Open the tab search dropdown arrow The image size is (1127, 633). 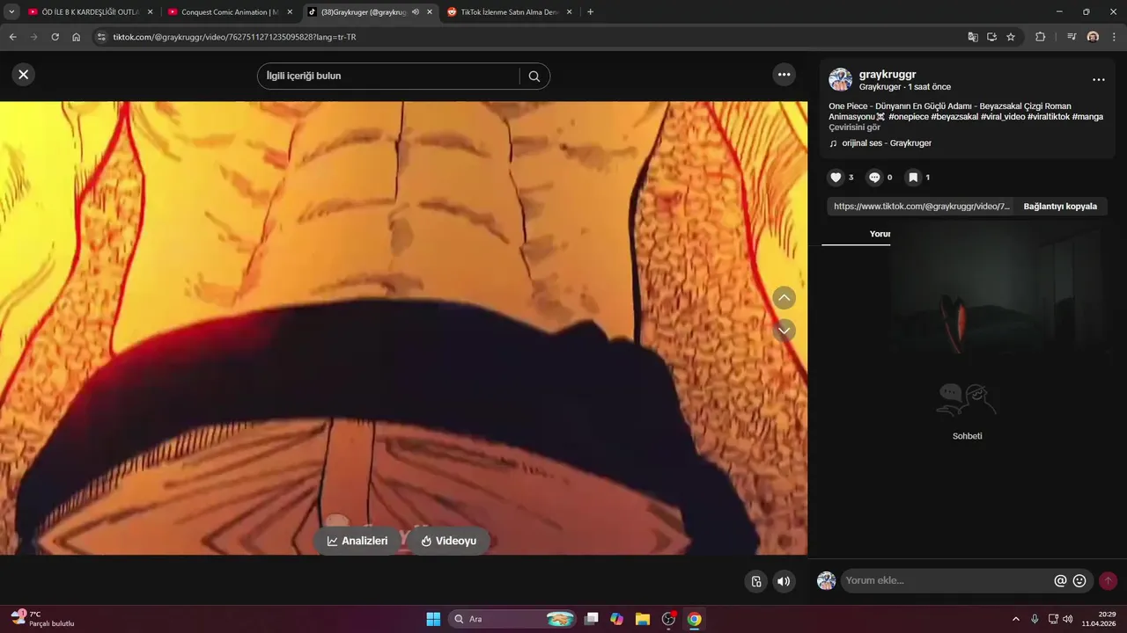click(x=11, y=12)
